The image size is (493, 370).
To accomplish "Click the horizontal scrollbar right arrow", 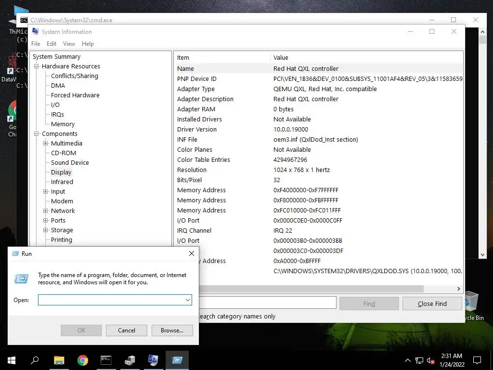I will click(459, 289).
